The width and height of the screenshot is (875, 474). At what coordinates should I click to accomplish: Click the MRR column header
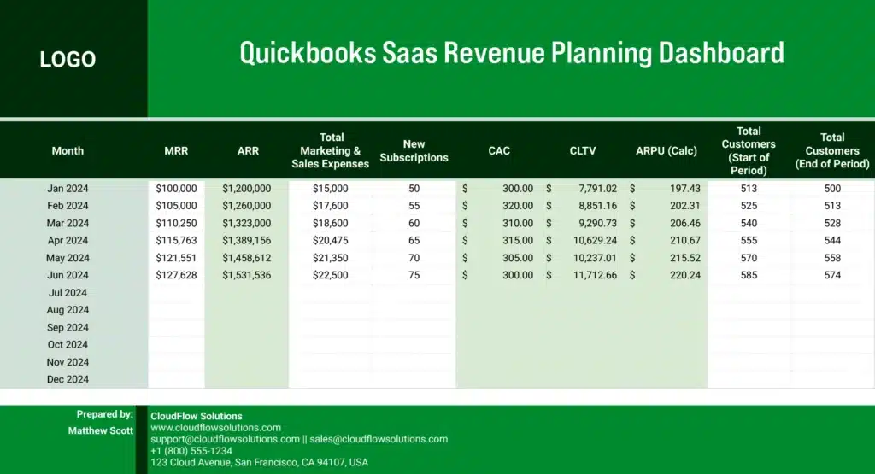coord(176,150)
